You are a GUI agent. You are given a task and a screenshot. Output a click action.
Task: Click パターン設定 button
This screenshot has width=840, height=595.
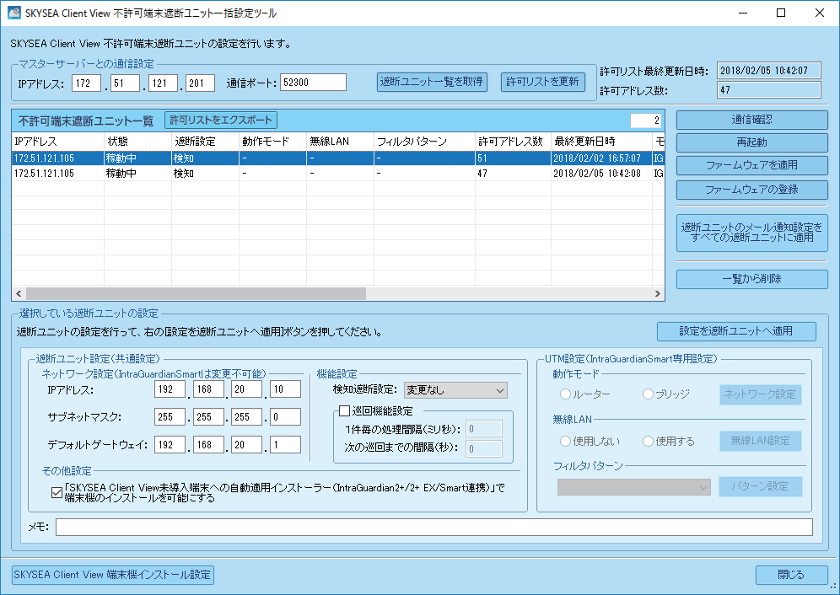[761, 487]
